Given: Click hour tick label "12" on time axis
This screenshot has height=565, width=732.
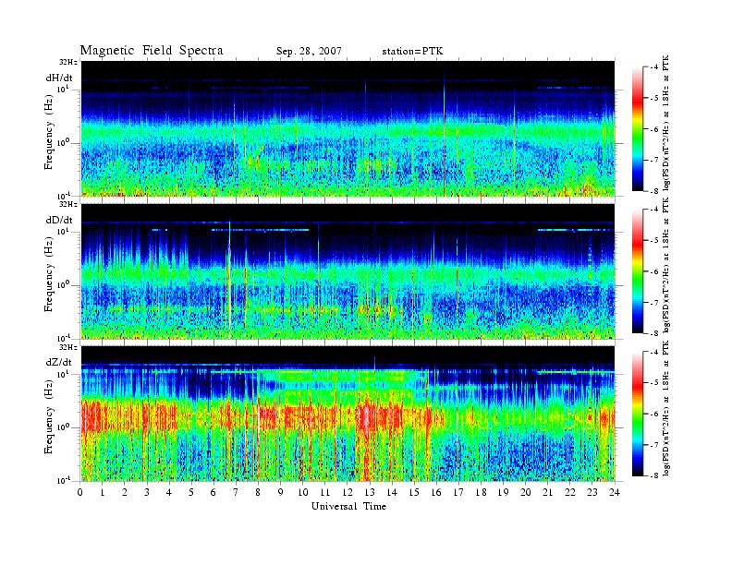Looking at the screenshot, I should pyautogui.click(x=348, y=492).
